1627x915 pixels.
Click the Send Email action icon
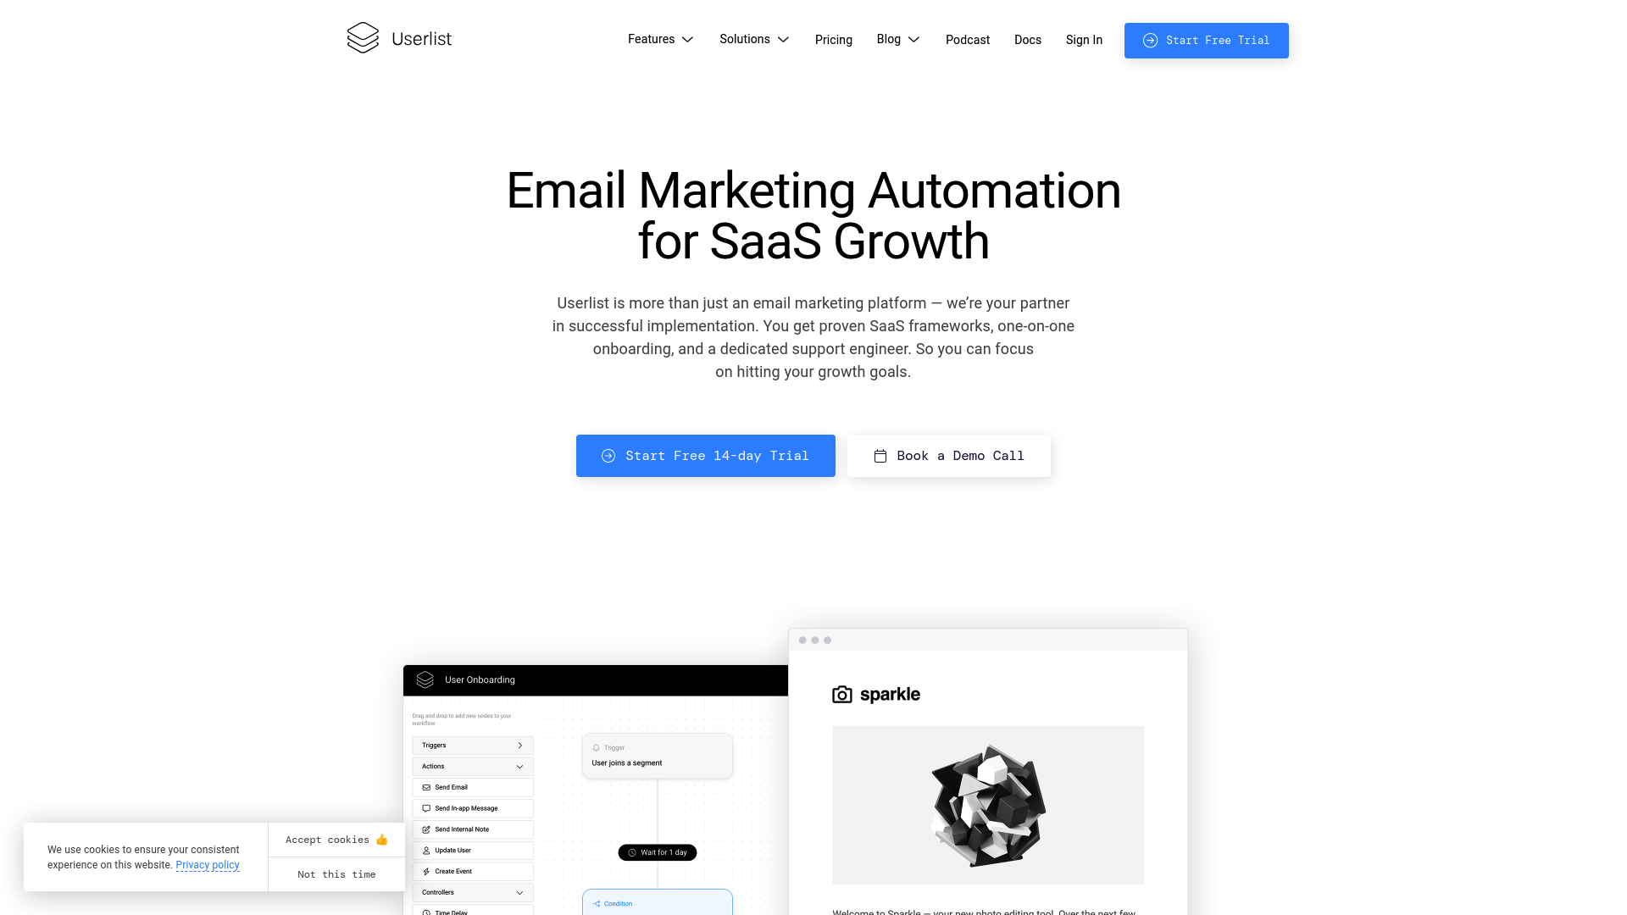pyautogui.click(x=427, y=788)
